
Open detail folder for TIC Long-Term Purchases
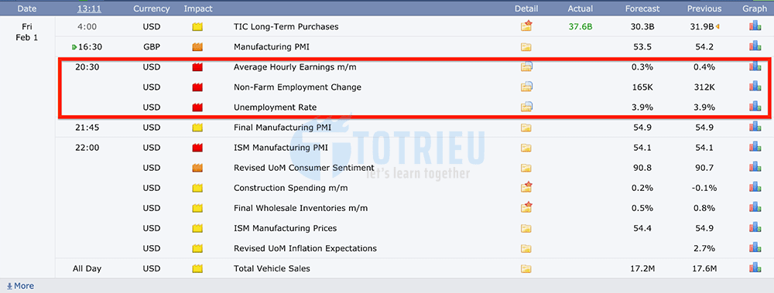coord(526,26)
